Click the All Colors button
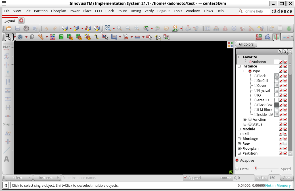This screenshot has width=295, height=191. point(246,44)
